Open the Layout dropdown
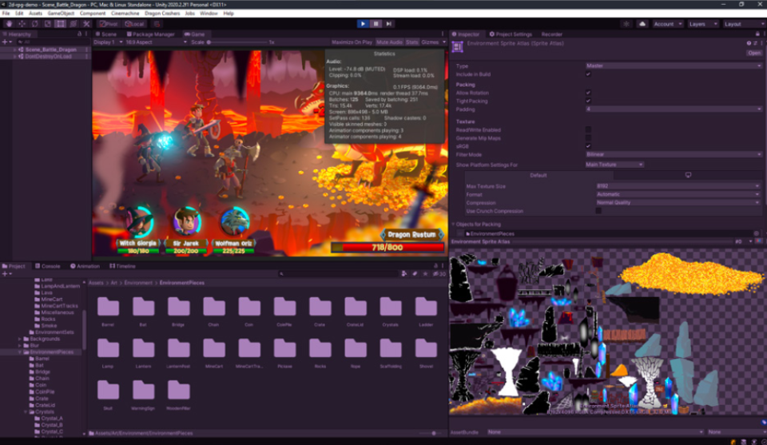Image resolution: width=767 pixels, height=445 pixels. click(744, 24)
